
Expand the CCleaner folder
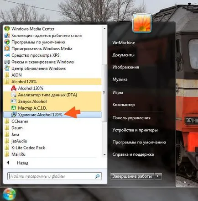(52, 121)
